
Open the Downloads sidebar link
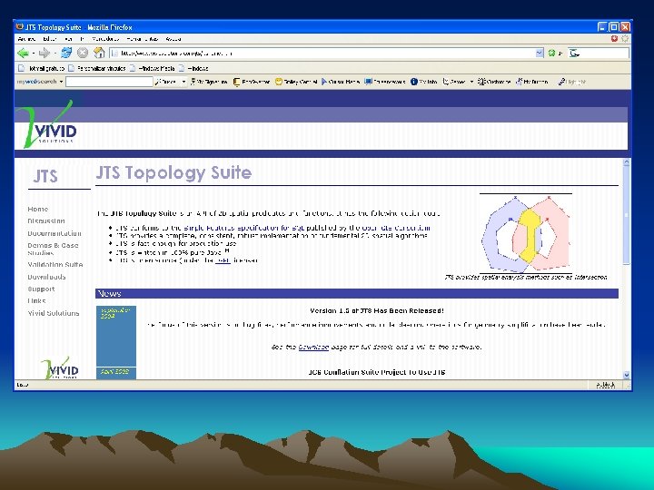46,277
